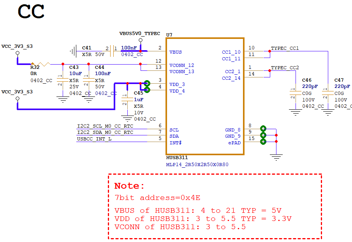Click the ePAD pin name

point(234,143)
